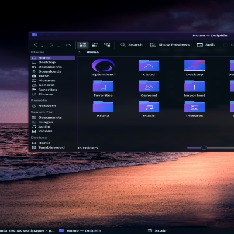Viewport: 234px width, 234px height.
Task: Open Desktop in Places sidebar
Action: 53,62
